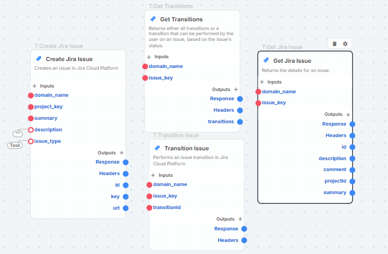Click the empty string value pill for description
Viewport: 388px width, 254px height.
pyautogui.click(x=17, y=134)
